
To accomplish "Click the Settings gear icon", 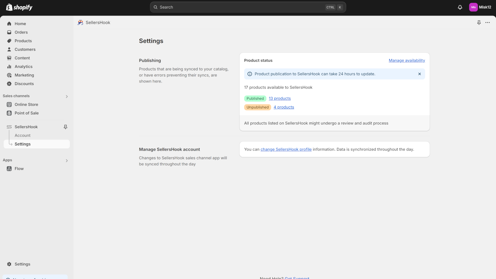I will click(x=9, y=264).
